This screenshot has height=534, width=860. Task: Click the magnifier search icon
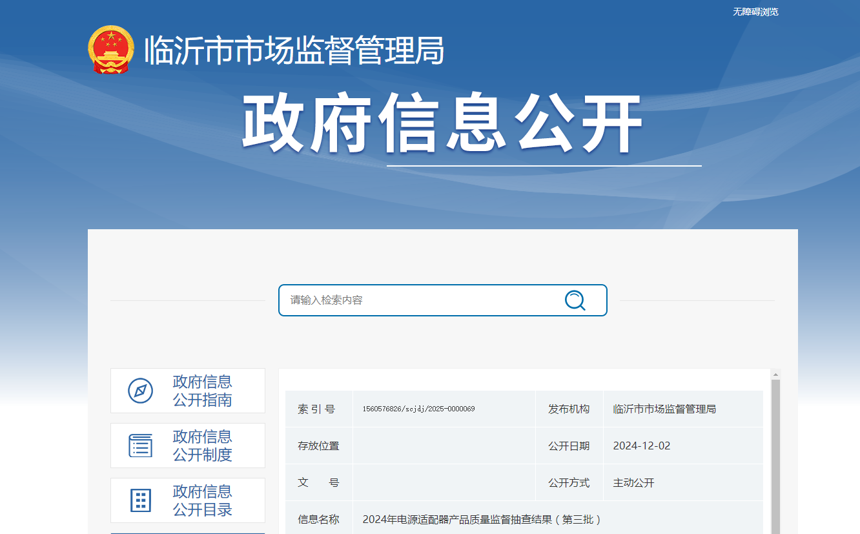click(x=575, y=300)
